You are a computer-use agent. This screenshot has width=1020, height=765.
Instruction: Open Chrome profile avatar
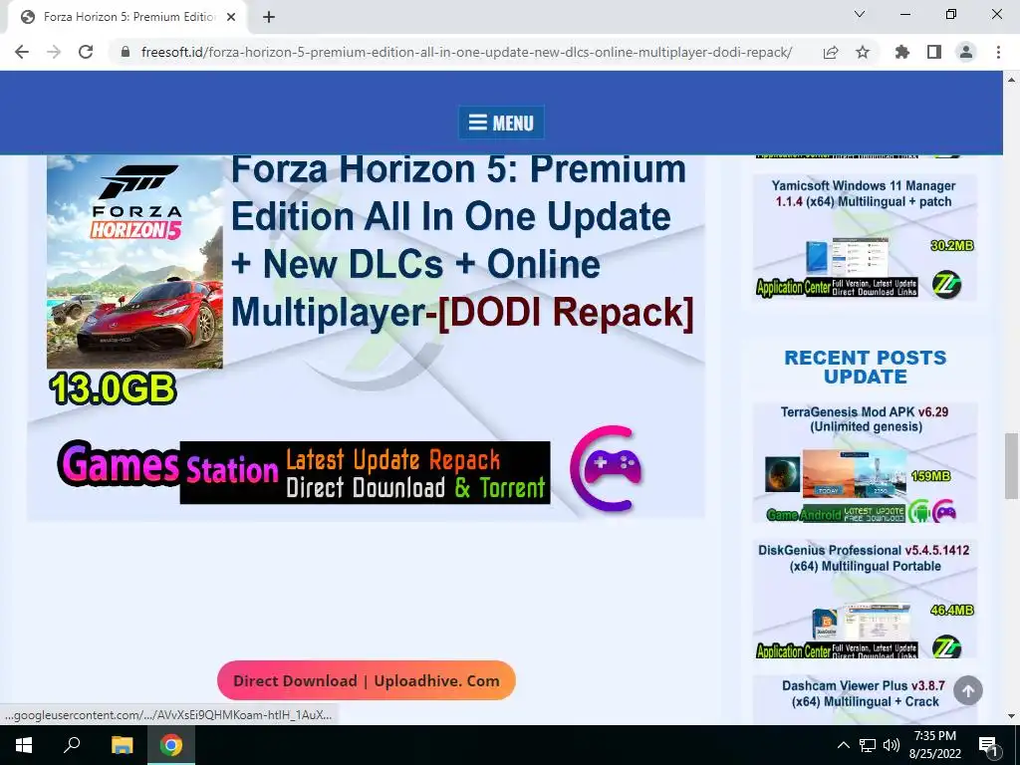(x=966, y=52)
